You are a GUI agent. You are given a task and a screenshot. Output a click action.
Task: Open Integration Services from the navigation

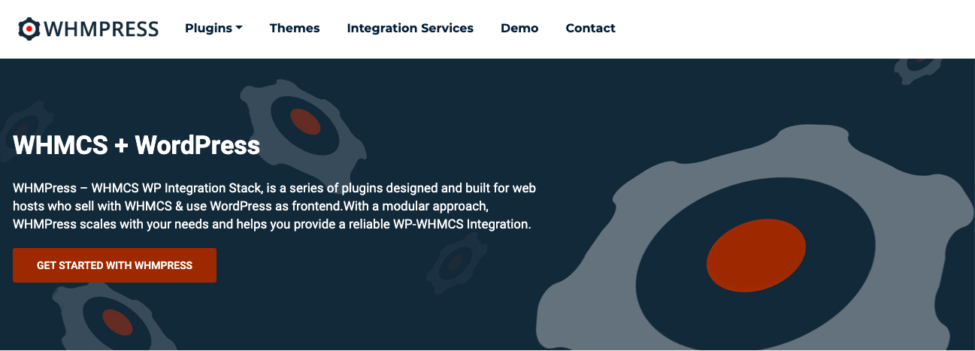click(x=410, y=28)
